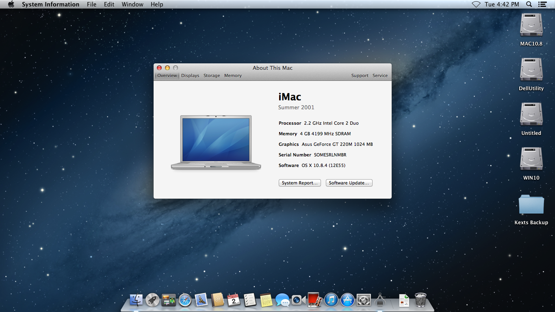Image resolution: width=555 pixels, height=312 pixels.
Task: Open the Service section
Action: pyautogui.click(x=380, y=76)
